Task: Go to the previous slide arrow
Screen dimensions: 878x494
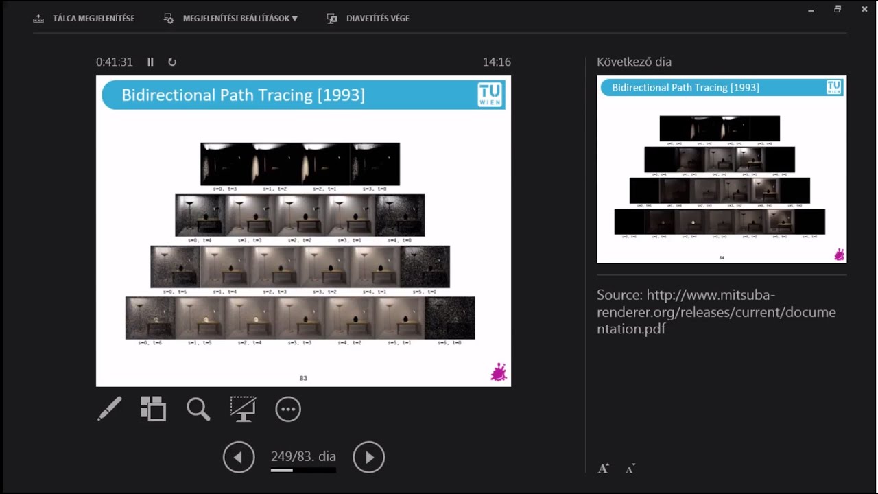Action: pyautogui.click(x=239, y=457)
